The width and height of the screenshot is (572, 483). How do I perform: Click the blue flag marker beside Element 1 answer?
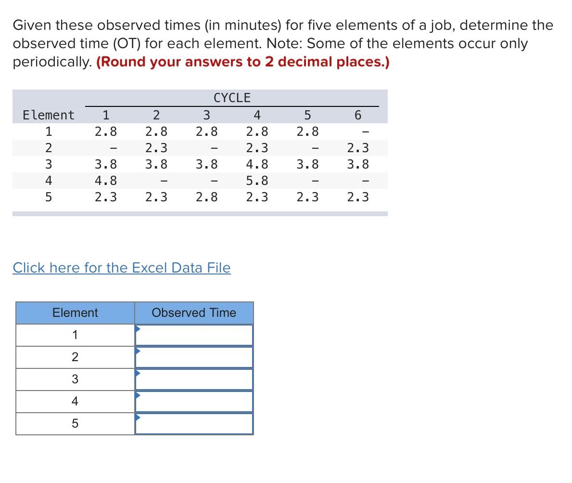point(138,329)
